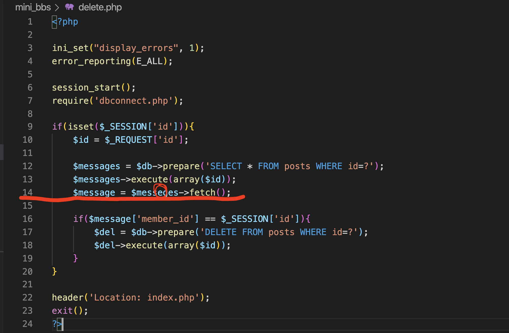Image resolution: width=509 pixels, height=333 pixels.
Task: Click the closing yellow brace on line 20
Action: point(54,271)
